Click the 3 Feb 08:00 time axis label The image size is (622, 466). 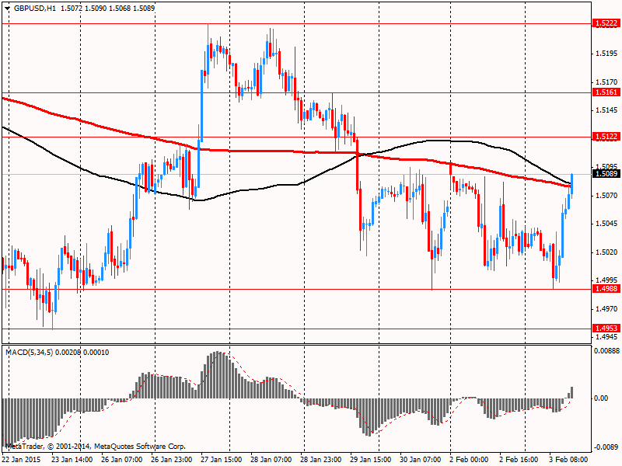(569, 460)
